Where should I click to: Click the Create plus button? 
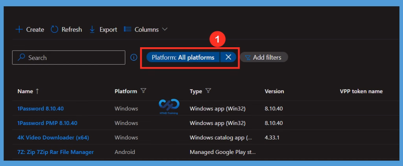30,30
